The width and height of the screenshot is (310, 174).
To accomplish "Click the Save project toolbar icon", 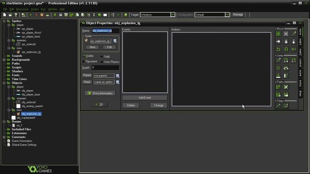I will coord(16,15).
